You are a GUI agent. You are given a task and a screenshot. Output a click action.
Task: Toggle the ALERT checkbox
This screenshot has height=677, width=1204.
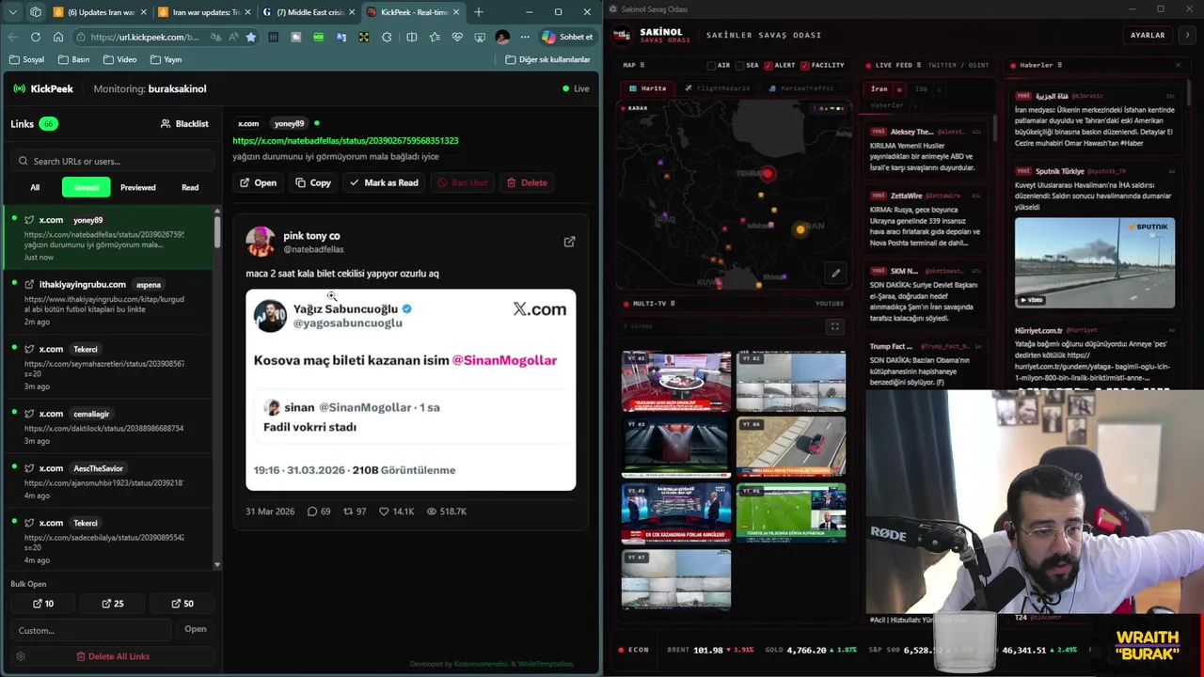pyautogui.click(x=768, y=65)
